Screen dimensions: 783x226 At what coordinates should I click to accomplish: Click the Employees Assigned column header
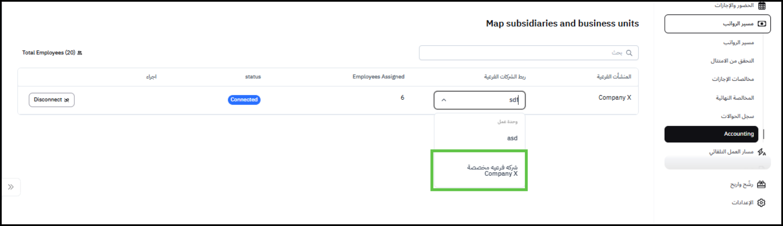[378, 77]
